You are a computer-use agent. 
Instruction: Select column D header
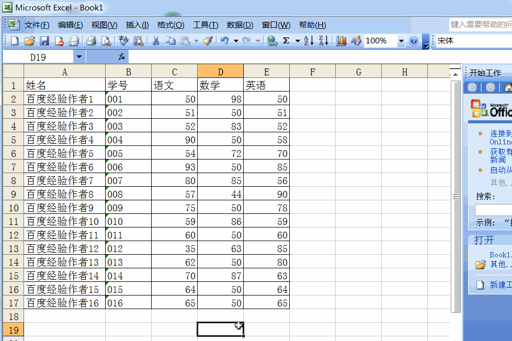(220, 72)
